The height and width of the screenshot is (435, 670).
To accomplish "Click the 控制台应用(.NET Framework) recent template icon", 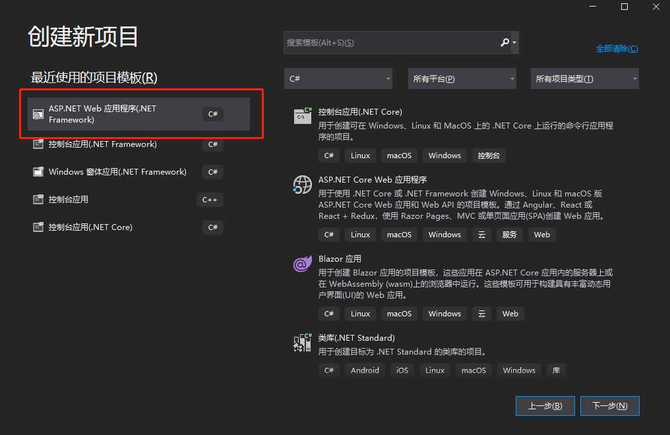I will point(38,144).
